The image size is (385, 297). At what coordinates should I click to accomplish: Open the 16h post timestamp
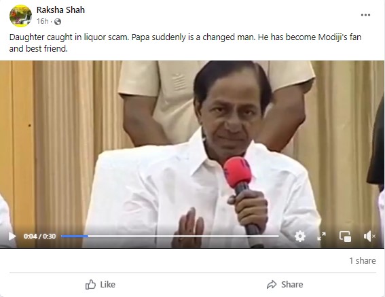[x=43, y=21]
